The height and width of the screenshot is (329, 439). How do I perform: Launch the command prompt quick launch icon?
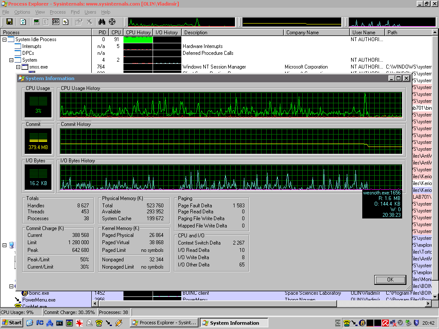(59, 323)
